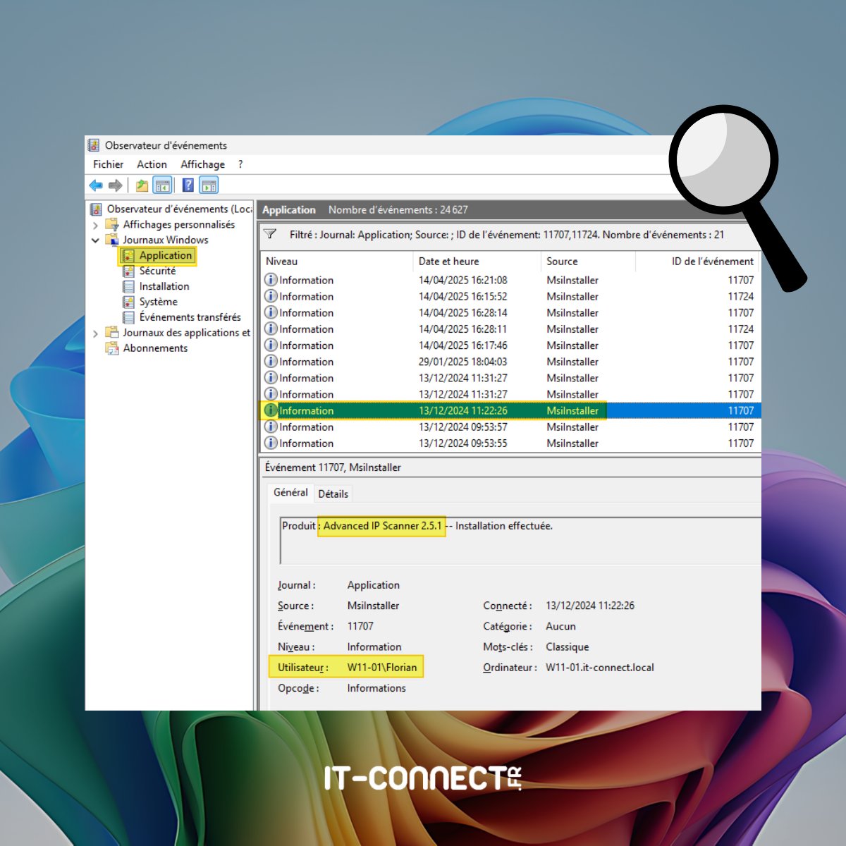The image size is (846, 846).
Task: Click the Advanced IP Scanner 2.5.1 product text
Action: (x=382, y=526)
